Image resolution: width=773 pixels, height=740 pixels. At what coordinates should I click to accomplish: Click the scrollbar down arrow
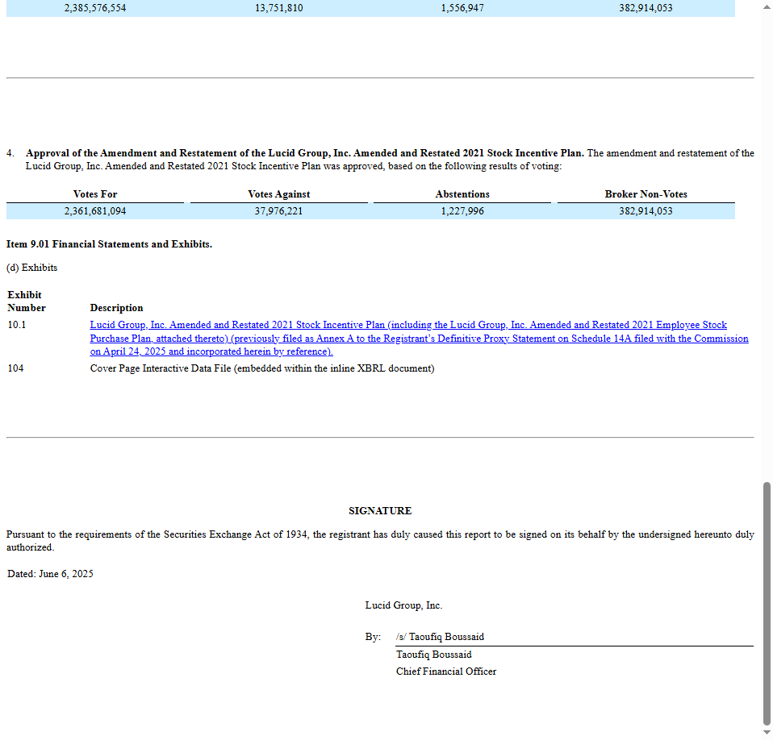767,733
